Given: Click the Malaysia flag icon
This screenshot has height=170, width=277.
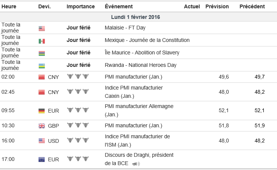Looking at the screenshot, I should (x=42, y=28).
